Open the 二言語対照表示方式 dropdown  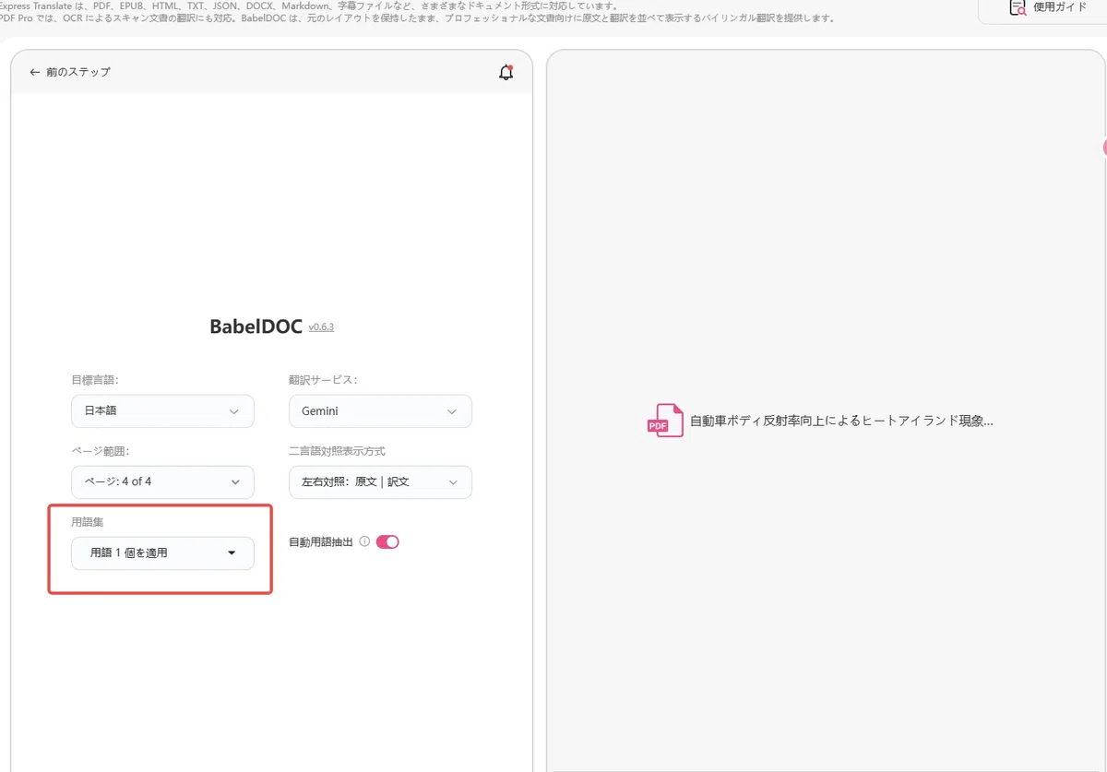380,482
